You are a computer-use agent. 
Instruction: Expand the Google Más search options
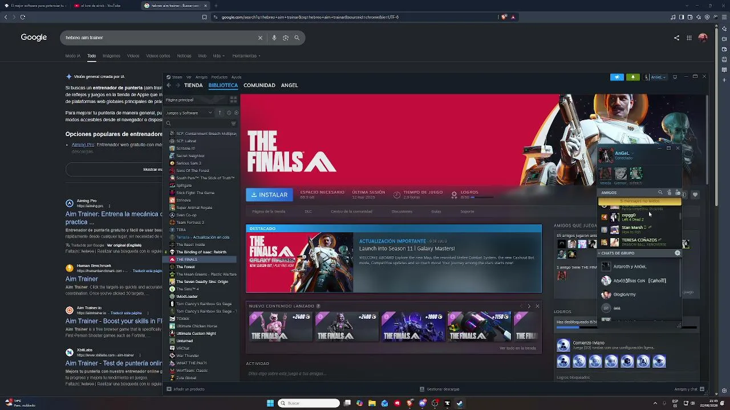point(218,56)
